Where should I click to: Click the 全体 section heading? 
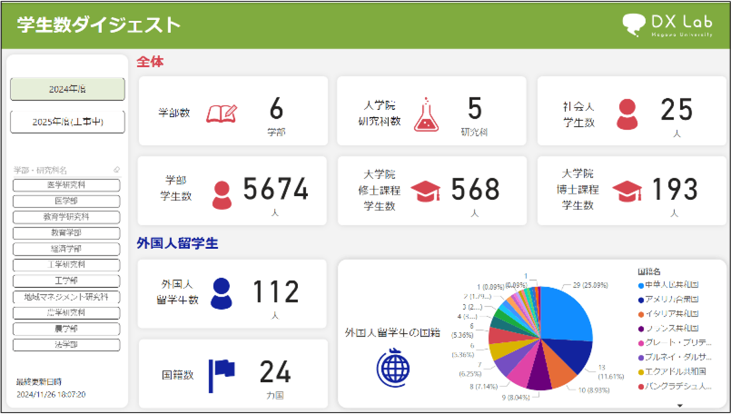(150, 62)
